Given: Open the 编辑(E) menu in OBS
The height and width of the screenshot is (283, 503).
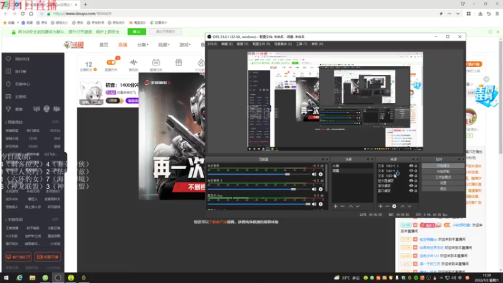Looking at the screenshot, I should pyautogui.click(x=227, y=44).
